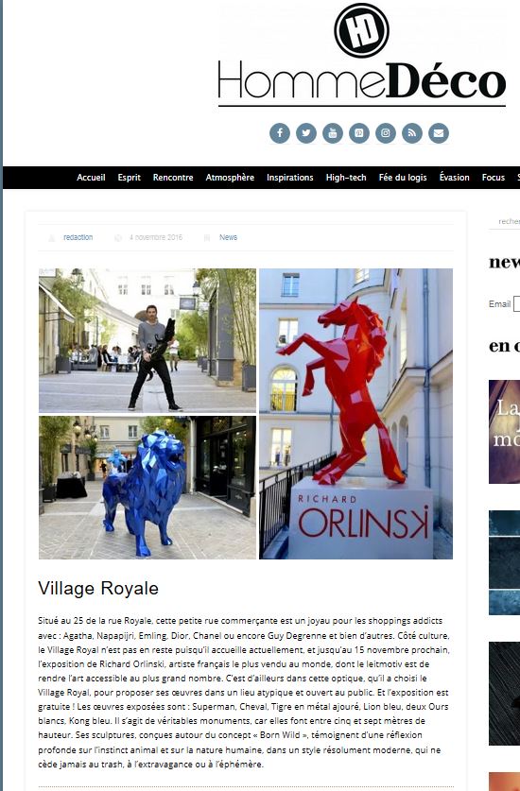The image size is (520, 791).
Task: Open the blue textured sidebar thumbnail
Action: [504, 562]
